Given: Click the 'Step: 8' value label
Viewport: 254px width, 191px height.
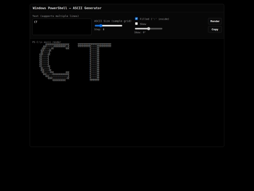Looking at the screenshot, I should point(99,29).
